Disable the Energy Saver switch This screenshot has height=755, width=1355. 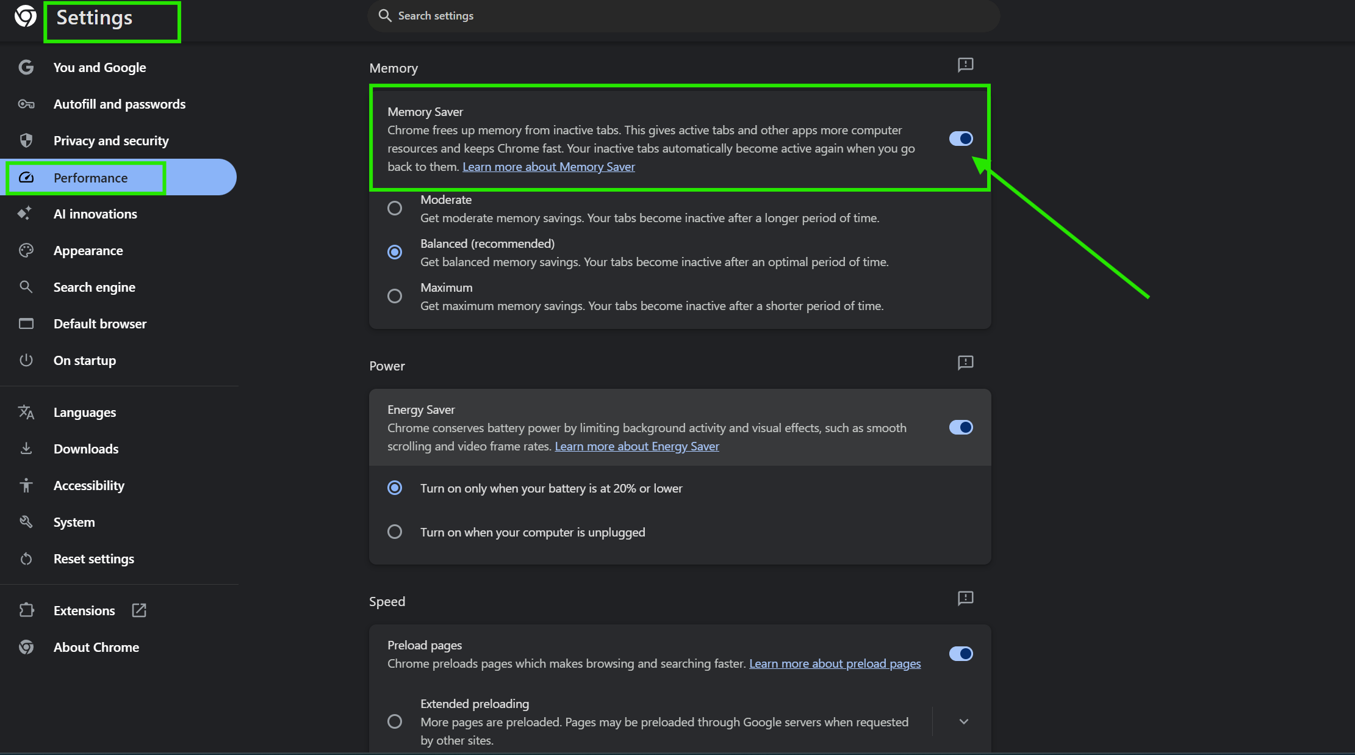coord(961,427)
